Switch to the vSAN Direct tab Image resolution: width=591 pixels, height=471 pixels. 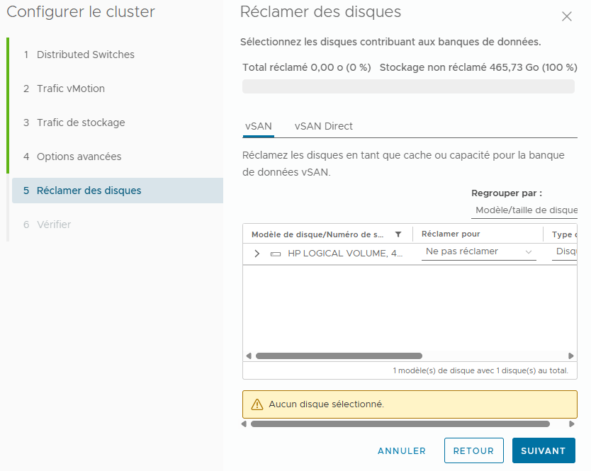point(323,126)
